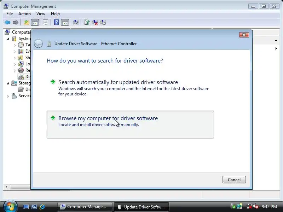The width and height of the screenshot is (283, 212).
Task: Expand the Local Users and Groups node
Action: point(15,64)
